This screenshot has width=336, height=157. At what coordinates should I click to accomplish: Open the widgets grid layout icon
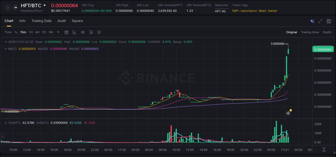pos(328,21)
